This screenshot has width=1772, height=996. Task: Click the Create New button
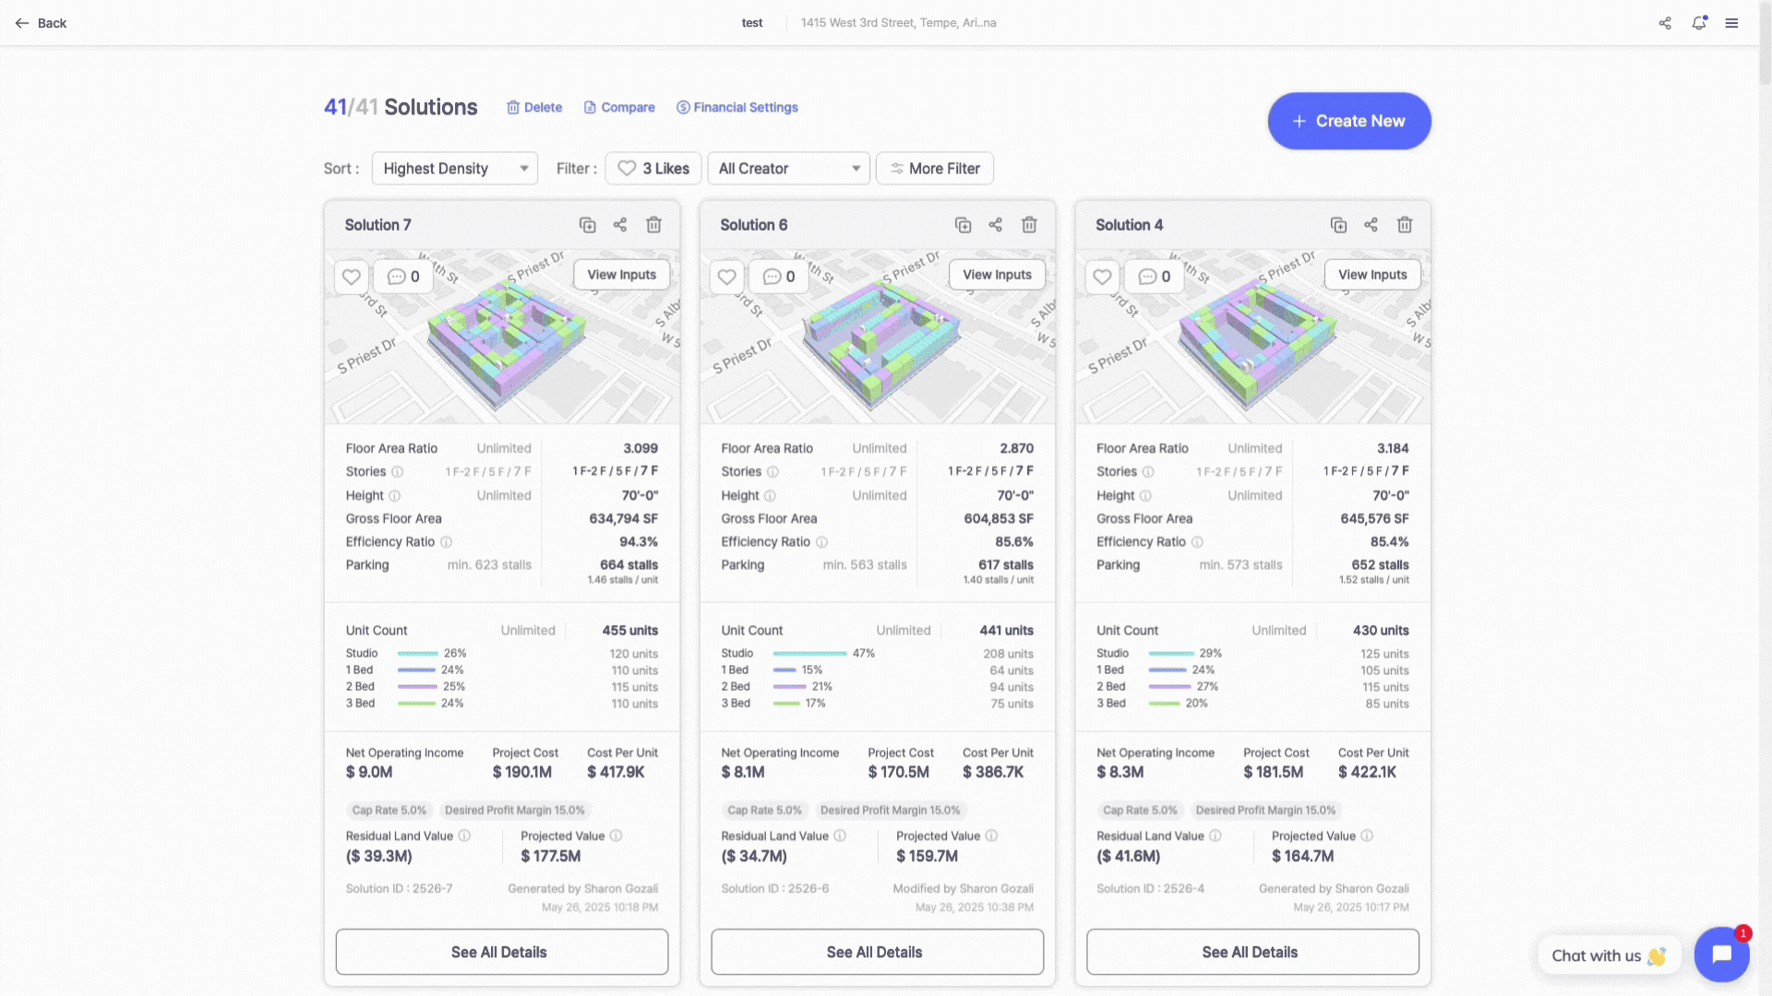click(x=1348, y=121)
